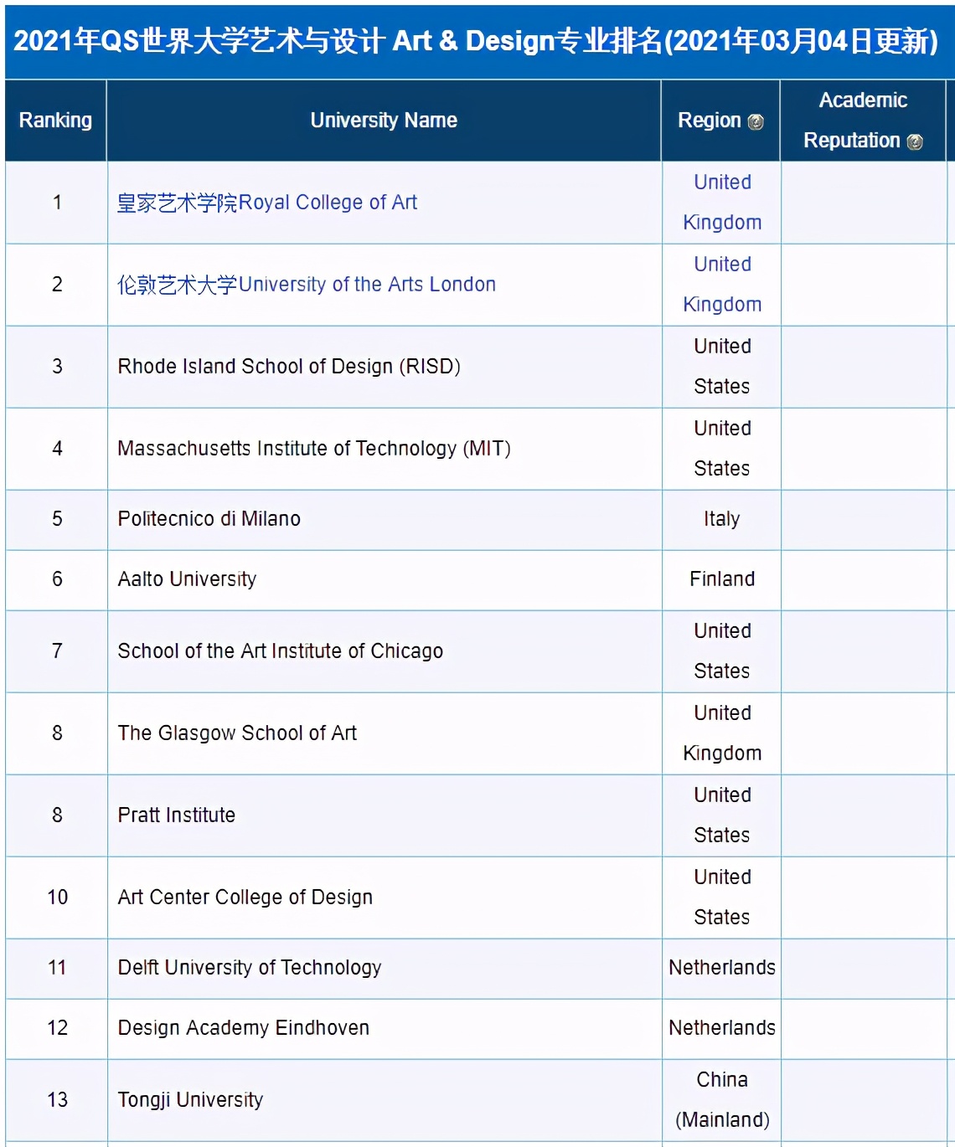Click the Italy region cell

[x=722, y=519]
